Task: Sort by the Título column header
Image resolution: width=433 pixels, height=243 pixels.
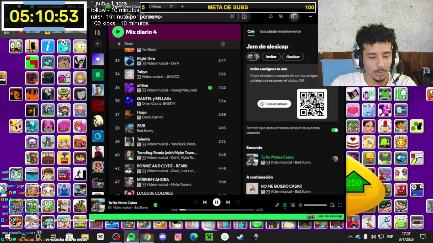Action: click(x=129, y=44)
